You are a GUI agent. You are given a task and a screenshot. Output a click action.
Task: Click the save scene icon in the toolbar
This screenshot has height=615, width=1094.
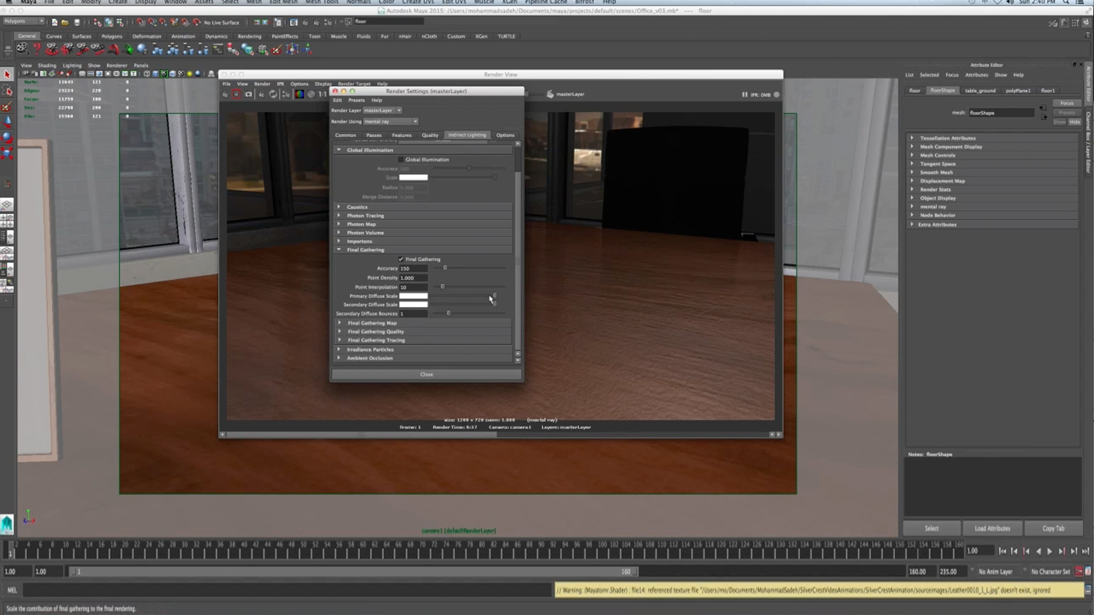click(x=77, y=22)
